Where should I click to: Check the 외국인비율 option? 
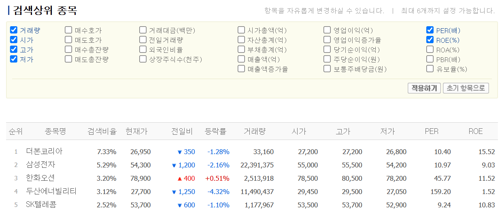point(143,50)
